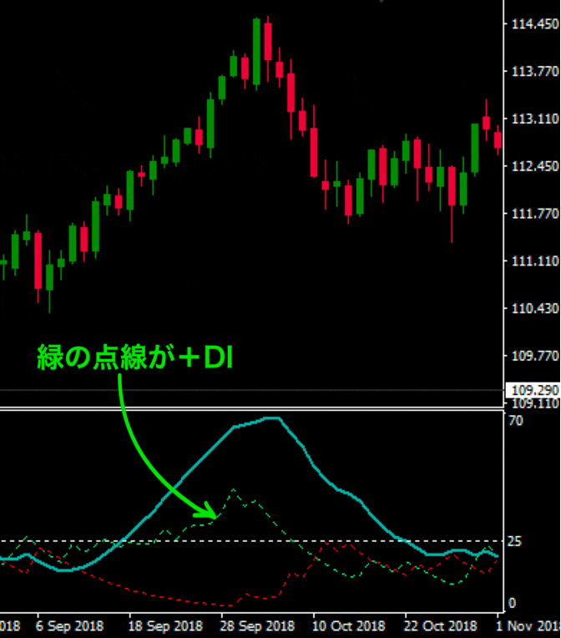561x638 pixels.
Task: Click the 70 level label on indicator scale
Action: click(516, 421)
